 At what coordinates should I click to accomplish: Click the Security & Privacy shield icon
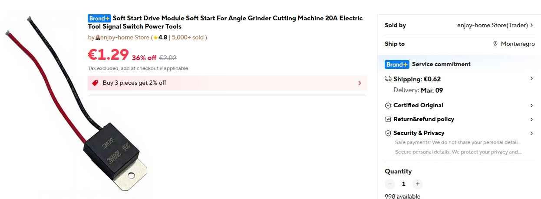(x=388, y=133)
